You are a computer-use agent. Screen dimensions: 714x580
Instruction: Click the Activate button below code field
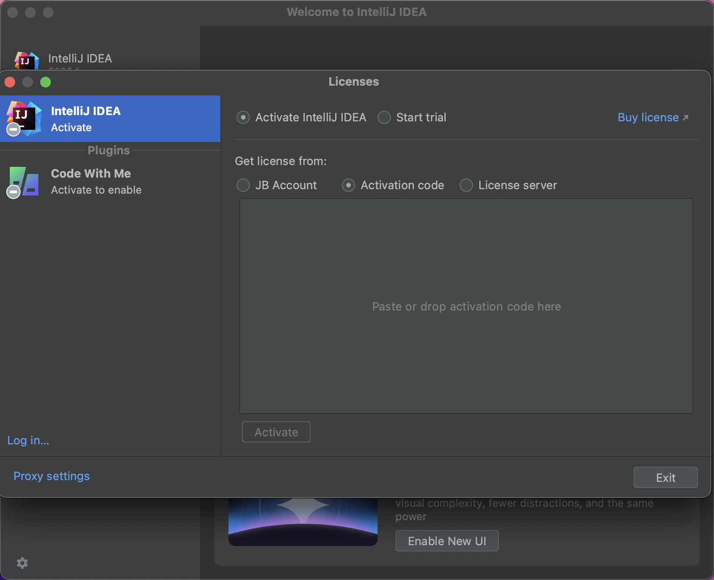click(276, 432)
